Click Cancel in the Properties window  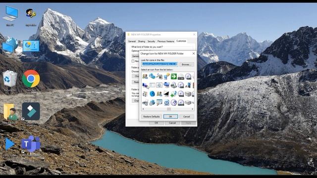pos(172,123)
